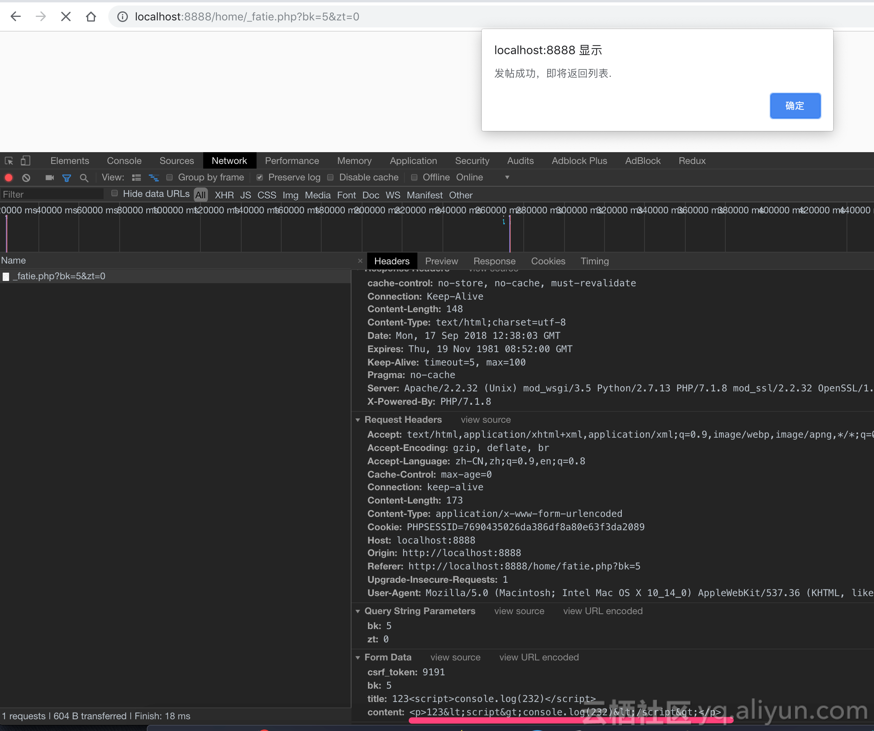This screenshot has width=874, height=731.
Task: Open the Sources panel
Action: click(x=177, y=161)
